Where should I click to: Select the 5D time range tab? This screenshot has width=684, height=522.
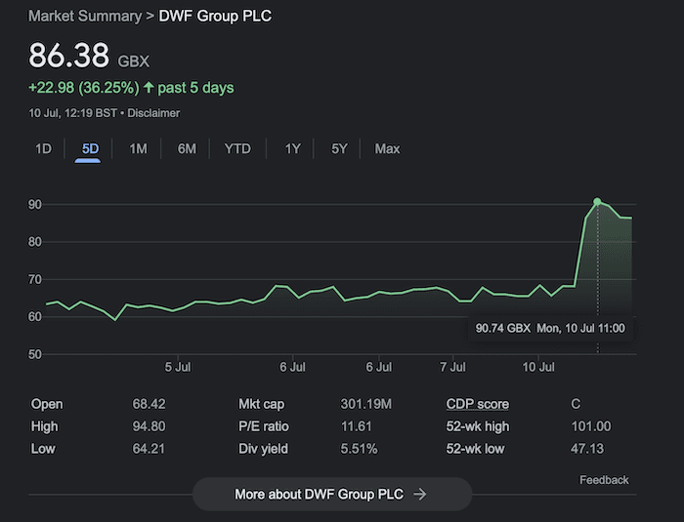(90, 149)
